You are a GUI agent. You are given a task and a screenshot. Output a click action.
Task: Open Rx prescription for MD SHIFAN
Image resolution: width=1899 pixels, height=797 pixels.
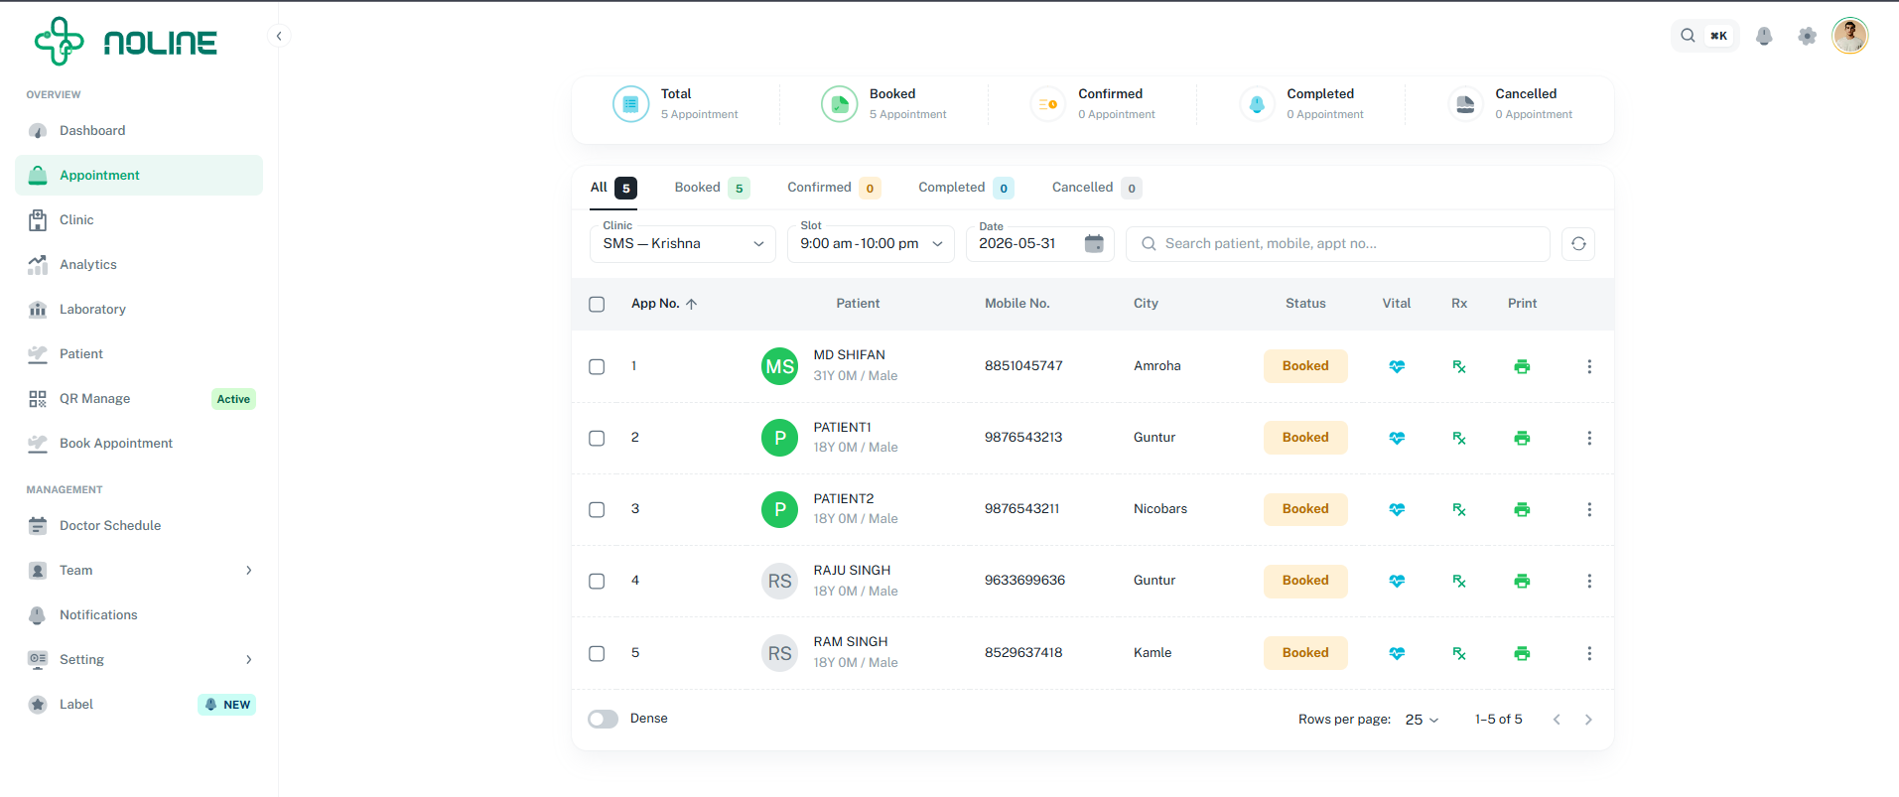pos(1459,366)
